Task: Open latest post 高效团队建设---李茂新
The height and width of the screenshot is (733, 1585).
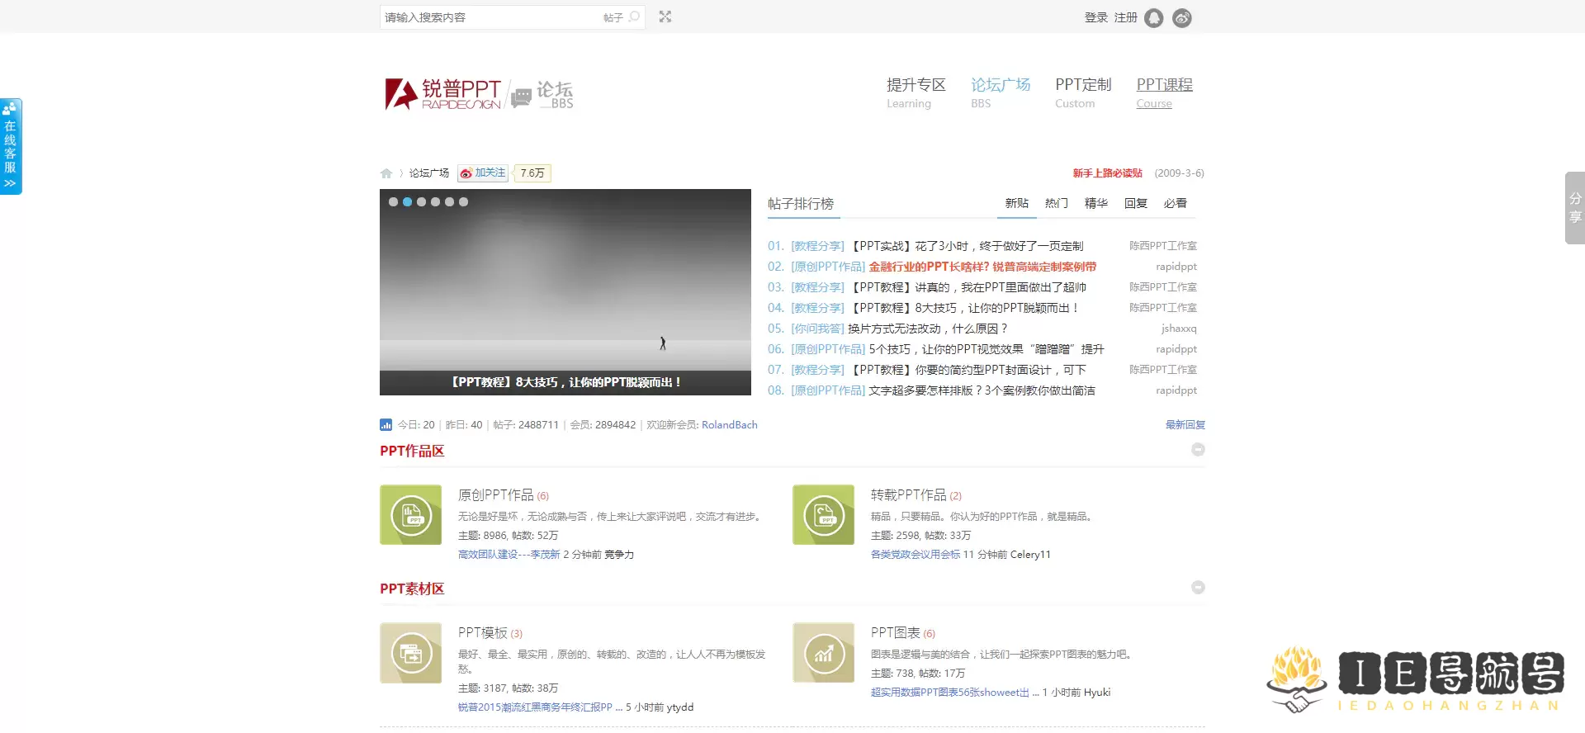Action: [509, 555]
